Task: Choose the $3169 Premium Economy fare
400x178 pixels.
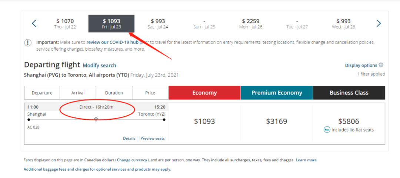Action: click(277, 121)
